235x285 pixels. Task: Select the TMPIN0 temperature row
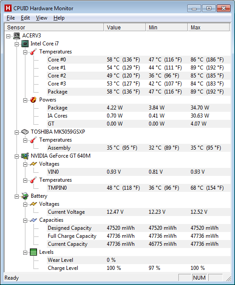[139, 188]
